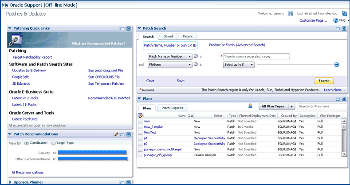
Task: Open the Select up to 5 dropdown
Action: pyautogui.click(x=252, y=65)
